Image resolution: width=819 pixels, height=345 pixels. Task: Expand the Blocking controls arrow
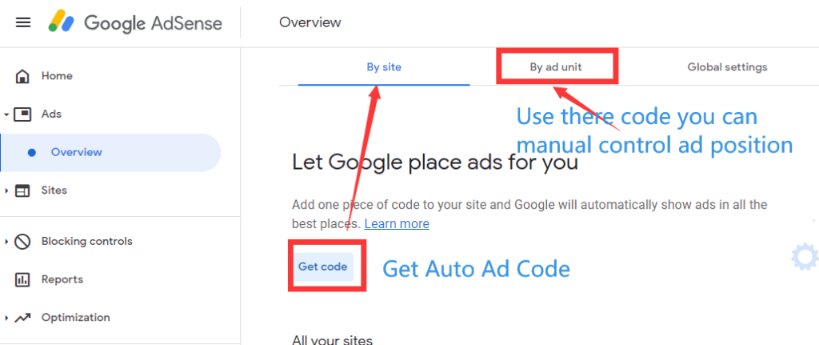click(6, 242)
